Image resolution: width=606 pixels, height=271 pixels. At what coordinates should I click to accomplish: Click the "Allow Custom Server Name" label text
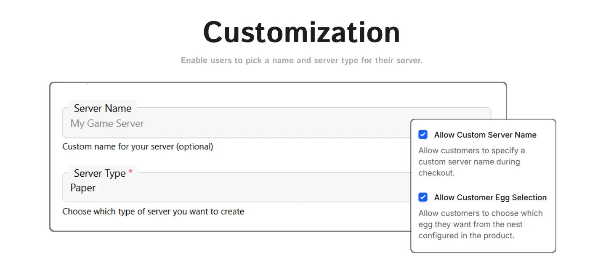(x=485, y=135)
